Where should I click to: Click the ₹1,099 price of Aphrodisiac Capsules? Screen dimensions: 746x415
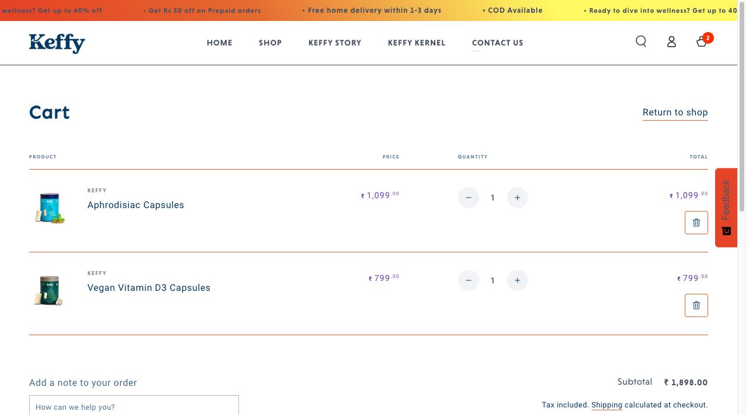coord(380,195)
